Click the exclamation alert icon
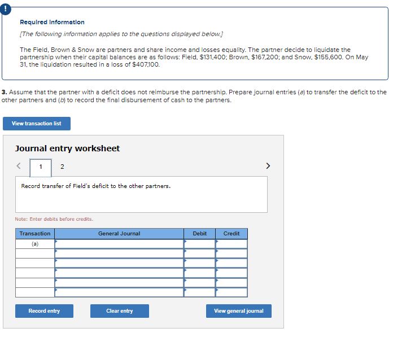Image resolution: width=393 pixels, height=337 pixels. (5, 9)
